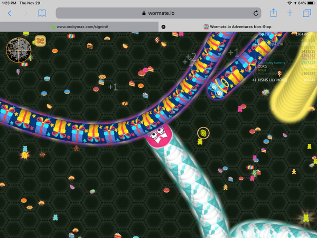Click the wormate.io address bar

coord(158,13)
